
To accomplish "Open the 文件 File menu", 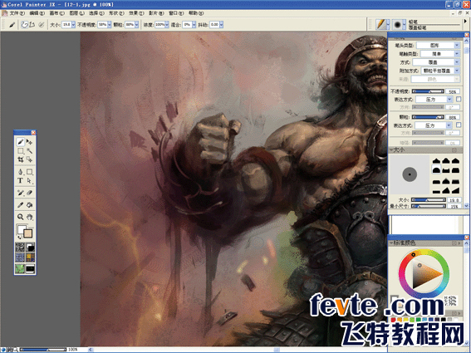I will point(17,13).
